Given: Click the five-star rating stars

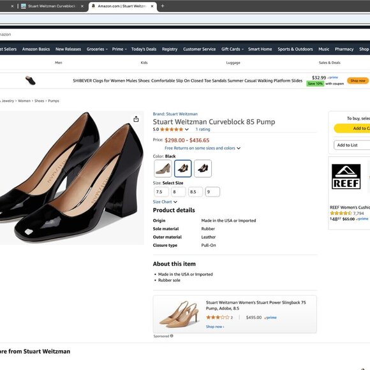Looking at the screenshot, I should (172, 129).
